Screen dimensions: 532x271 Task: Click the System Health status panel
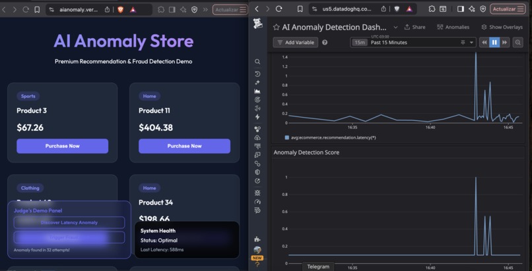pos(187,240)
